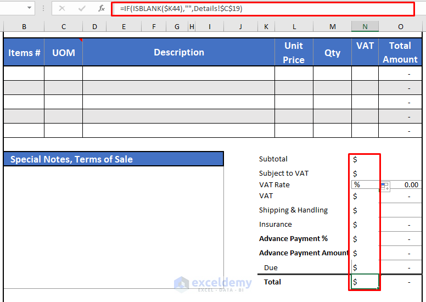Open the Insert Function fx dialog

click(102, 8)
